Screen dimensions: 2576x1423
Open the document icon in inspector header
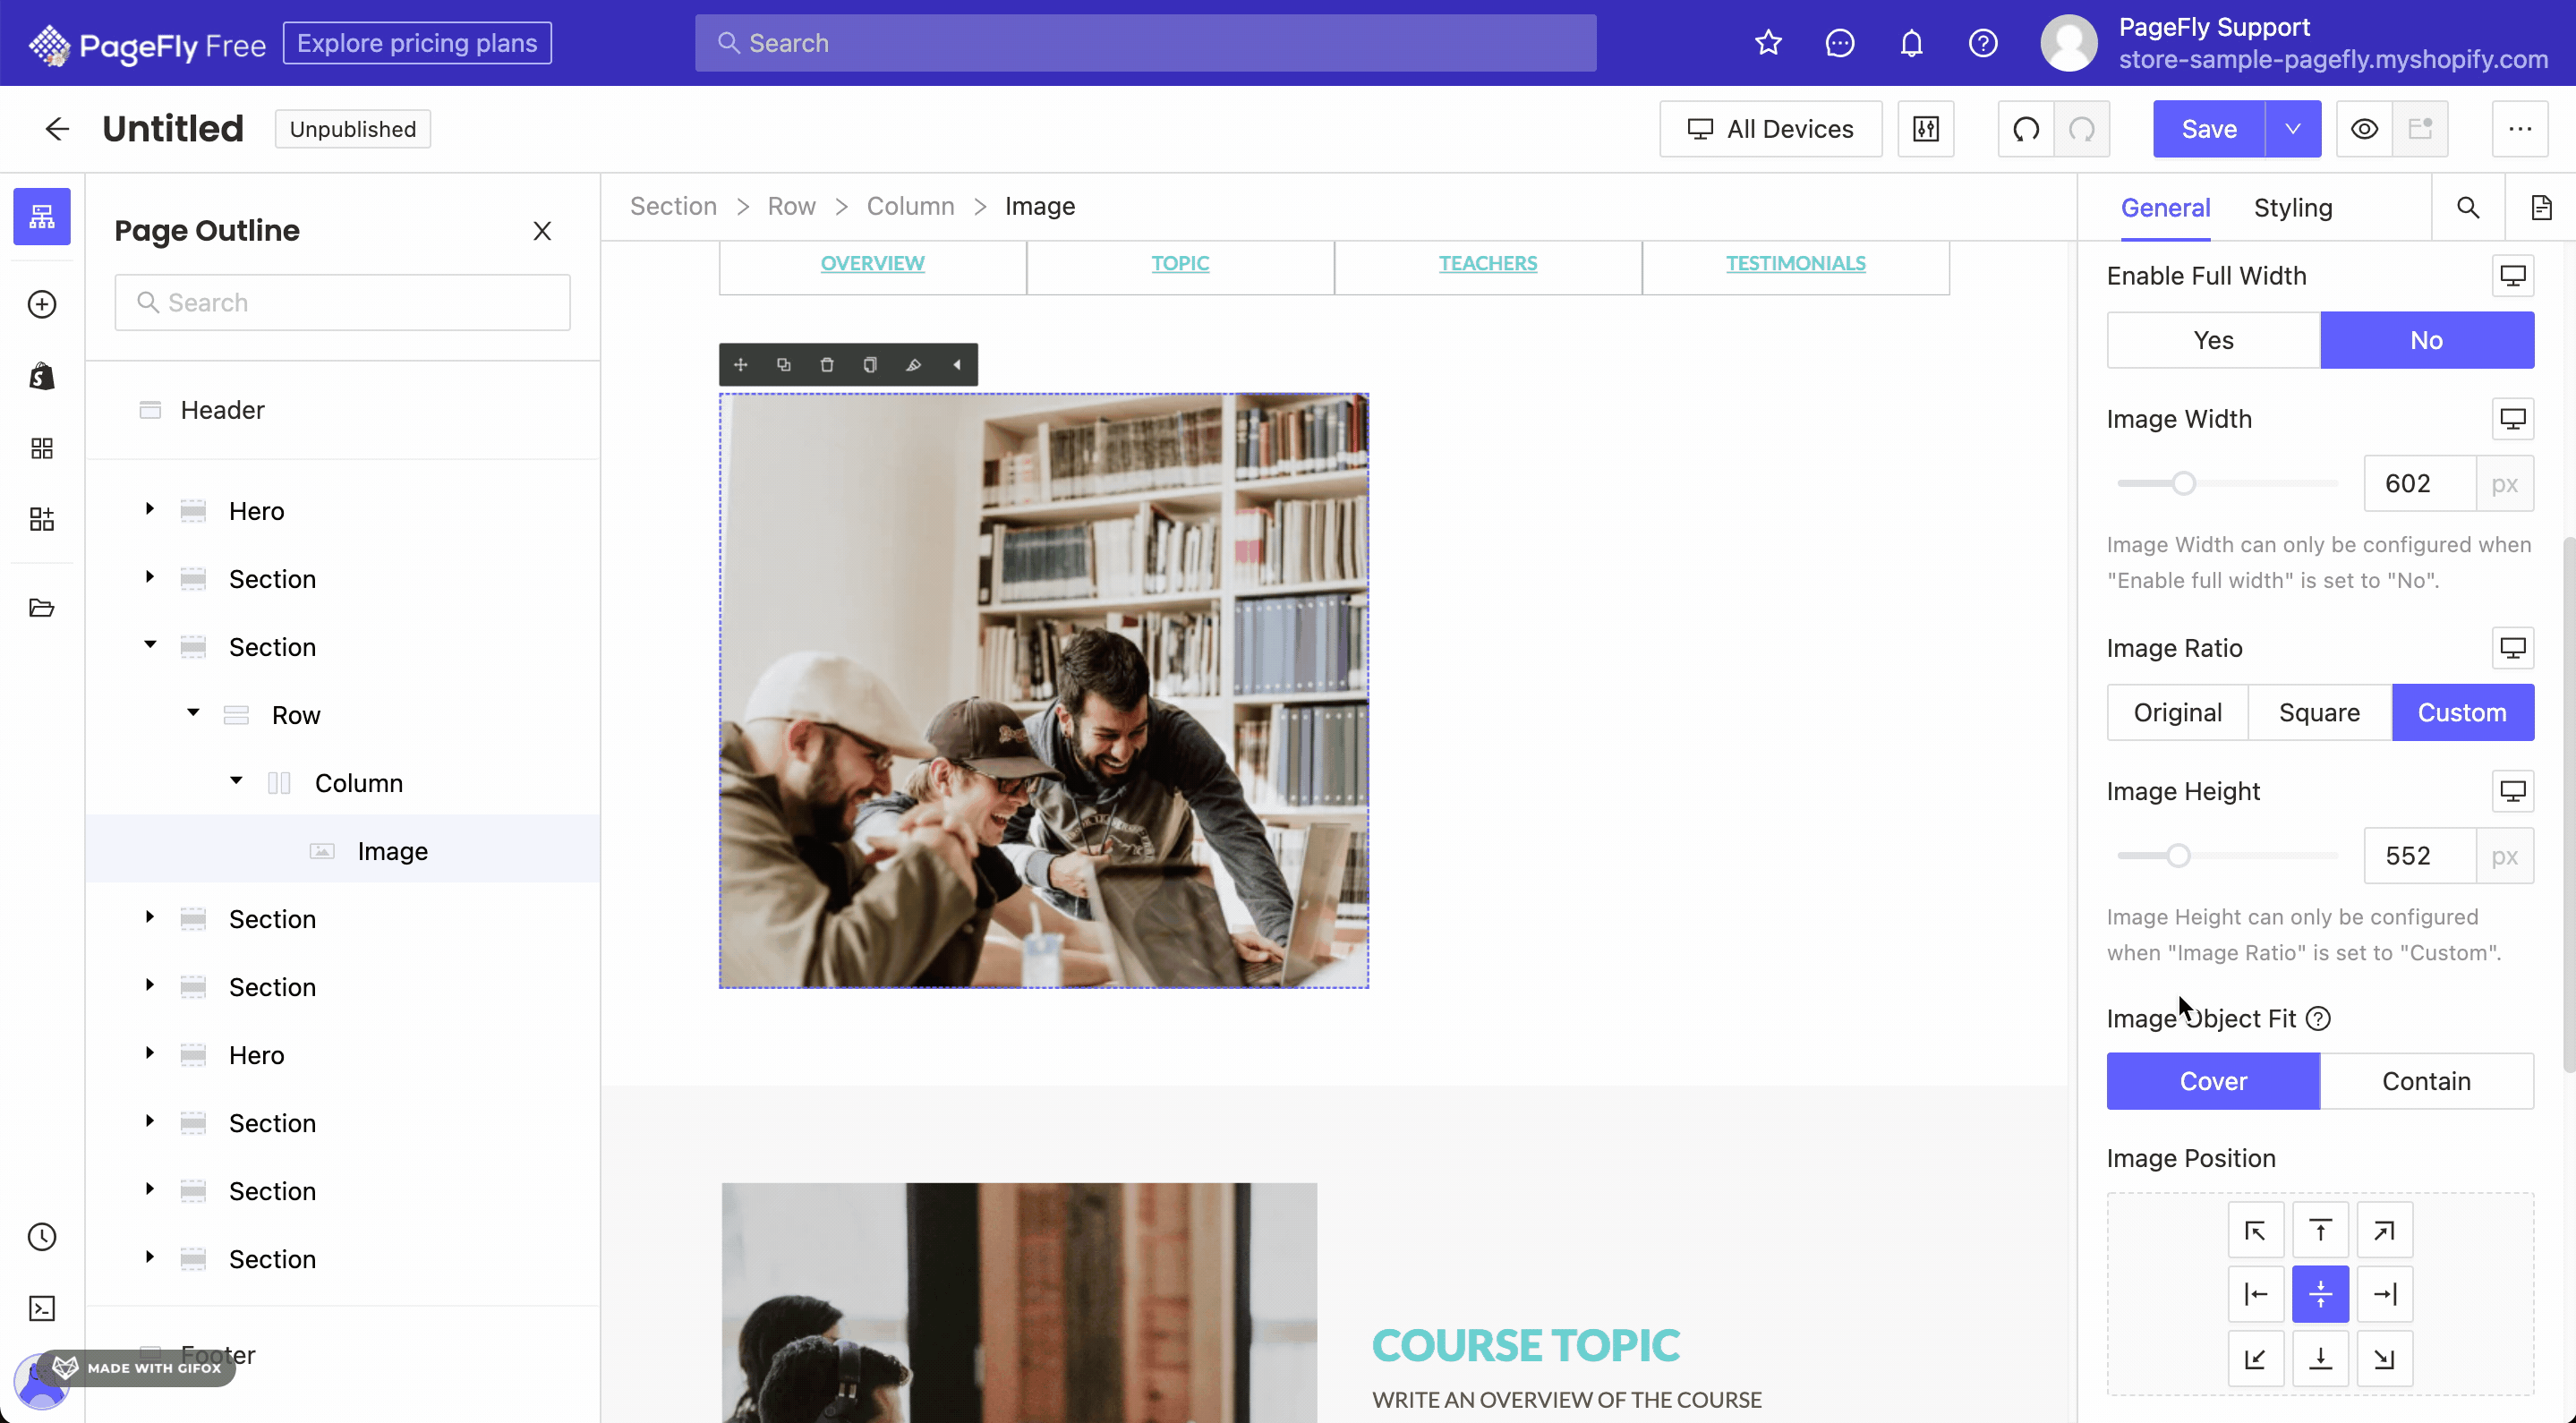click(x=2541, y=207)
